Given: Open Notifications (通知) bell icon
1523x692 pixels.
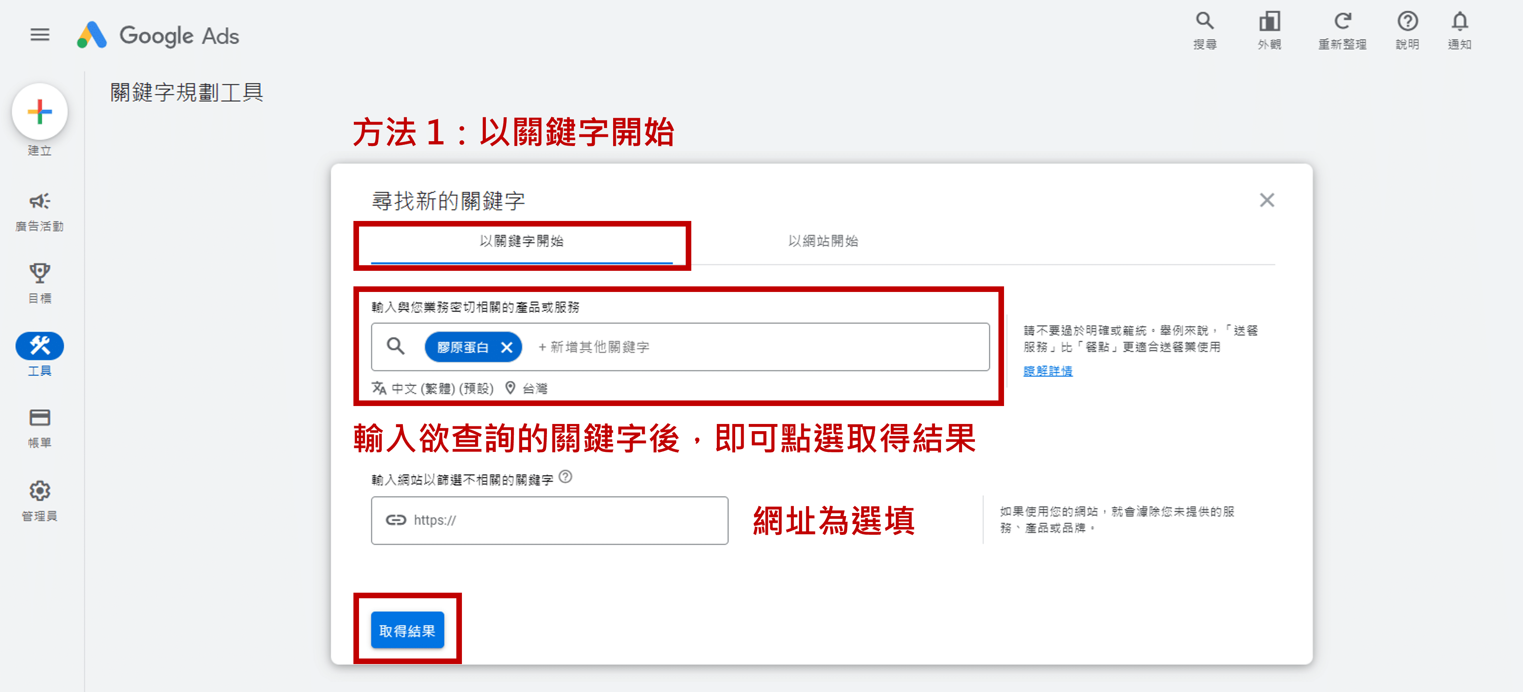Looking at the screenshot, I should tap(1459, 22).
